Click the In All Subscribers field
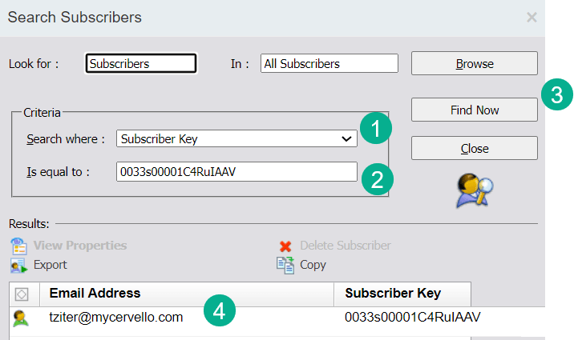The height and width of the screenshot is (340, 574). click(x=329, y=63)
